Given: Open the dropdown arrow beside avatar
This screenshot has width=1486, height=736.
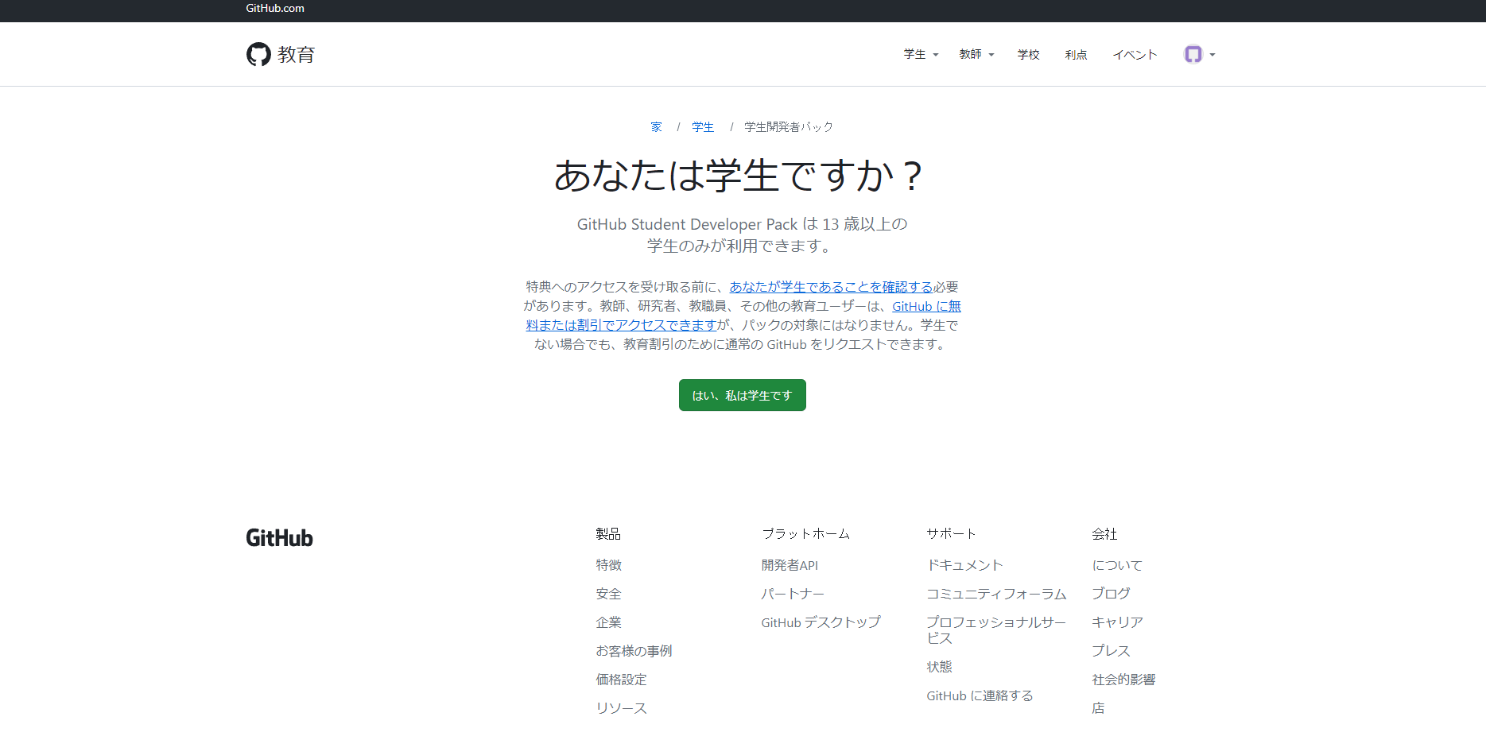Looking at the screenshot, I should 1212,55.
